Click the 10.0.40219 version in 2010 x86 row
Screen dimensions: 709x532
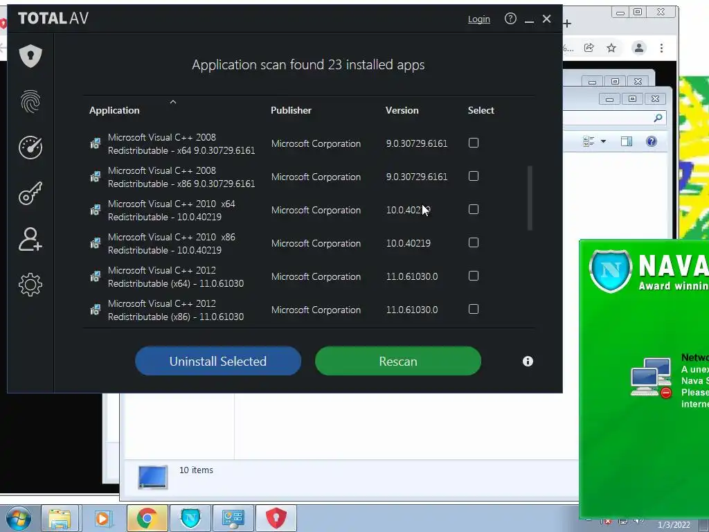[x=409, y=243]
